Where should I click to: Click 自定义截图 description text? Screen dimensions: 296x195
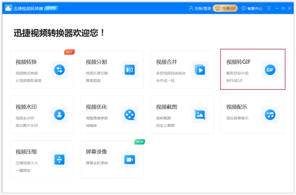[165, 126]
